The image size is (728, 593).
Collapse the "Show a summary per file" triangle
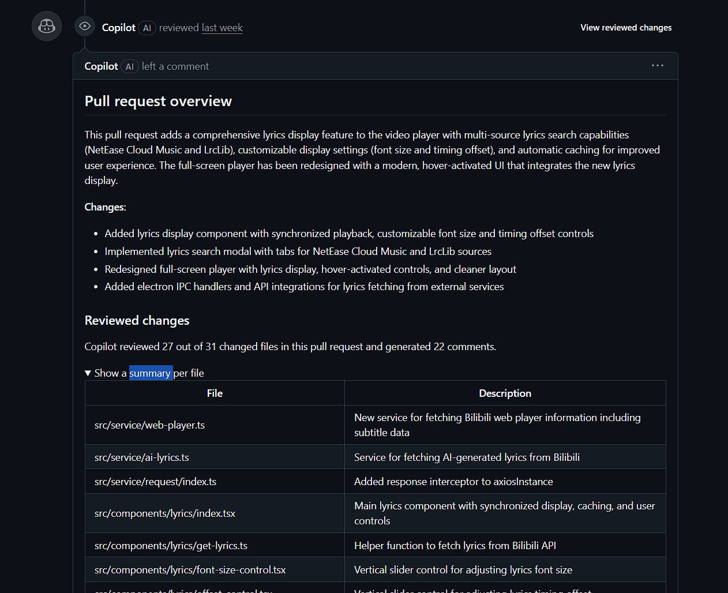click(88, 373)
